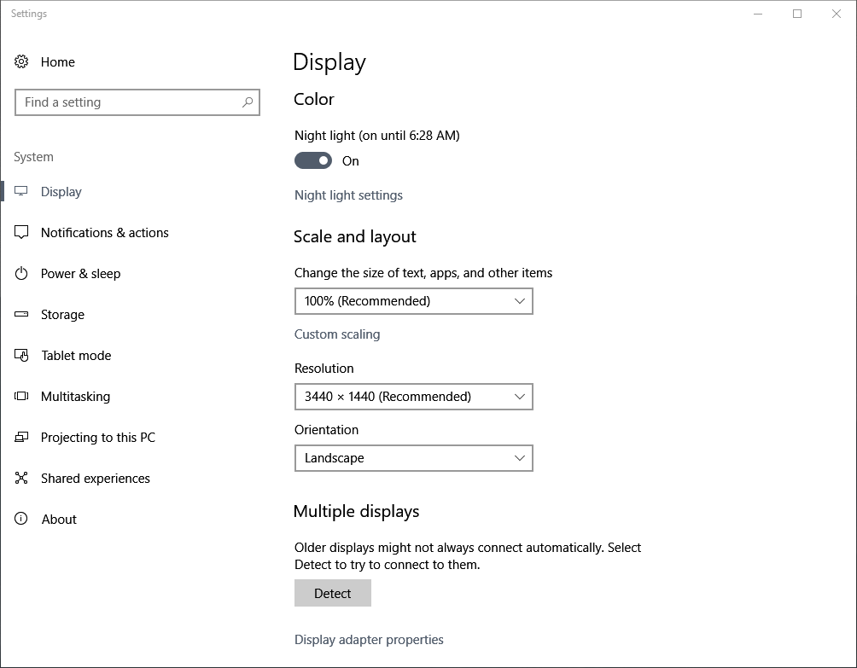This screenshot has width=857, height=668.
Task: Click the Storage drive icon
Action: (x=21, y=315)
